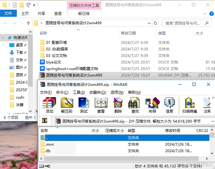This screenshot has height=169, width=215.
Task: Switch to Explorer Share (共享) tab
Action: [41, 13]
